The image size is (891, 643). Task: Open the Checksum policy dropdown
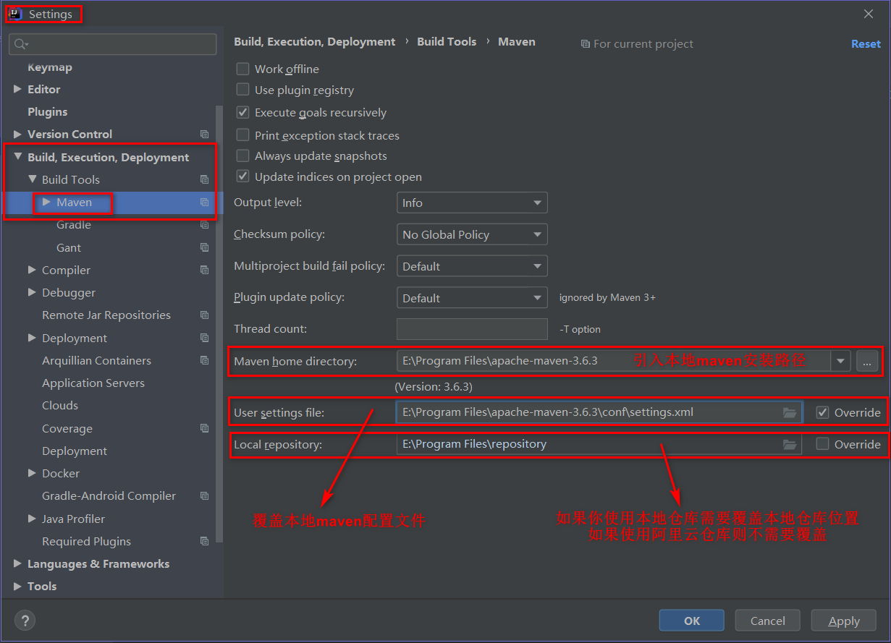click(x=472, y=235)
